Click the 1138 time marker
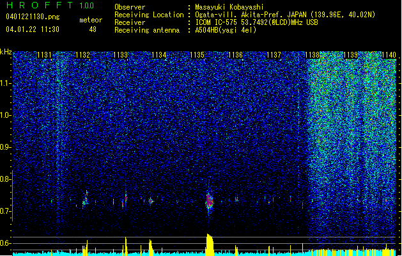The width and height of the screenshot is (402, 256). (x=313, y=55)
